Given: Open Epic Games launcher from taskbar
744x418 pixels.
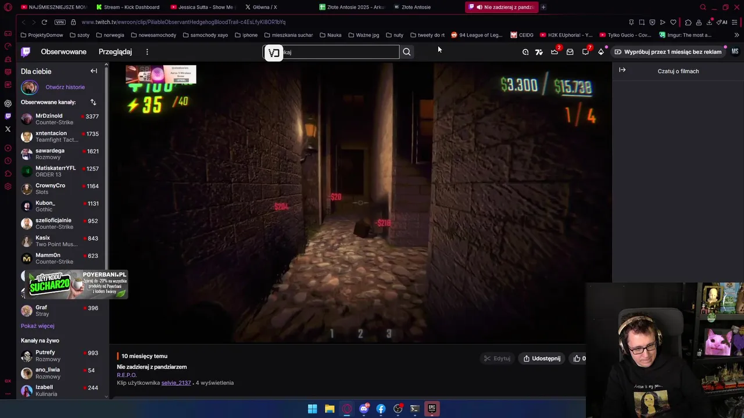Looking at the screenshot, I should coord(432,409).
